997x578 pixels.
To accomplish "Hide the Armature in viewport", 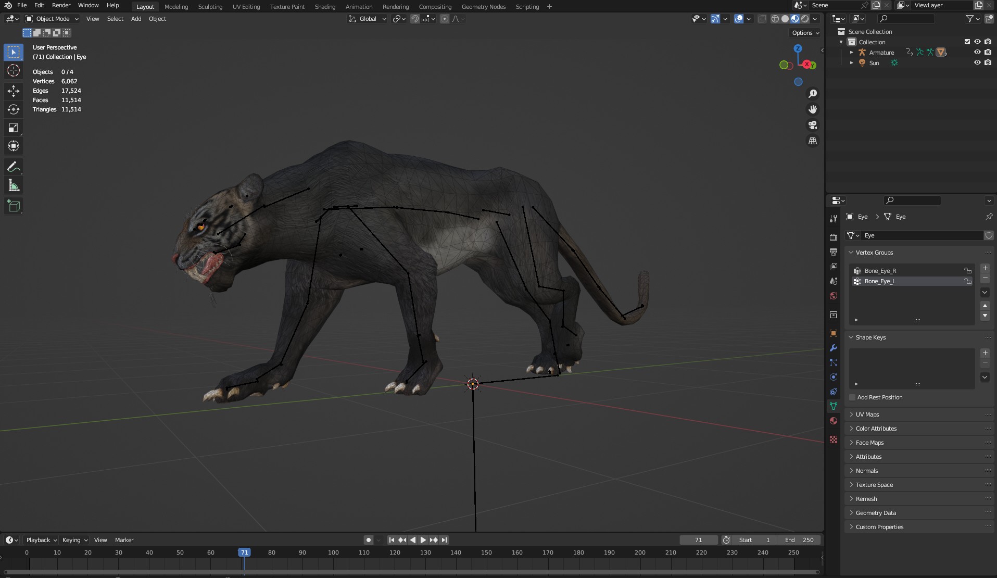I will [x=977, y=52].
